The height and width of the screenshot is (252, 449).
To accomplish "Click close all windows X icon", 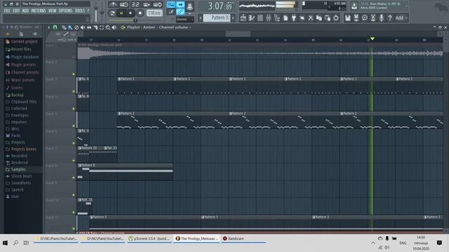I will 311,18.
